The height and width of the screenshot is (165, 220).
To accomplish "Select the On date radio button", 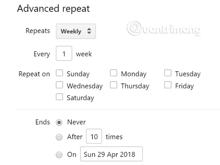I will coord(59,155).
